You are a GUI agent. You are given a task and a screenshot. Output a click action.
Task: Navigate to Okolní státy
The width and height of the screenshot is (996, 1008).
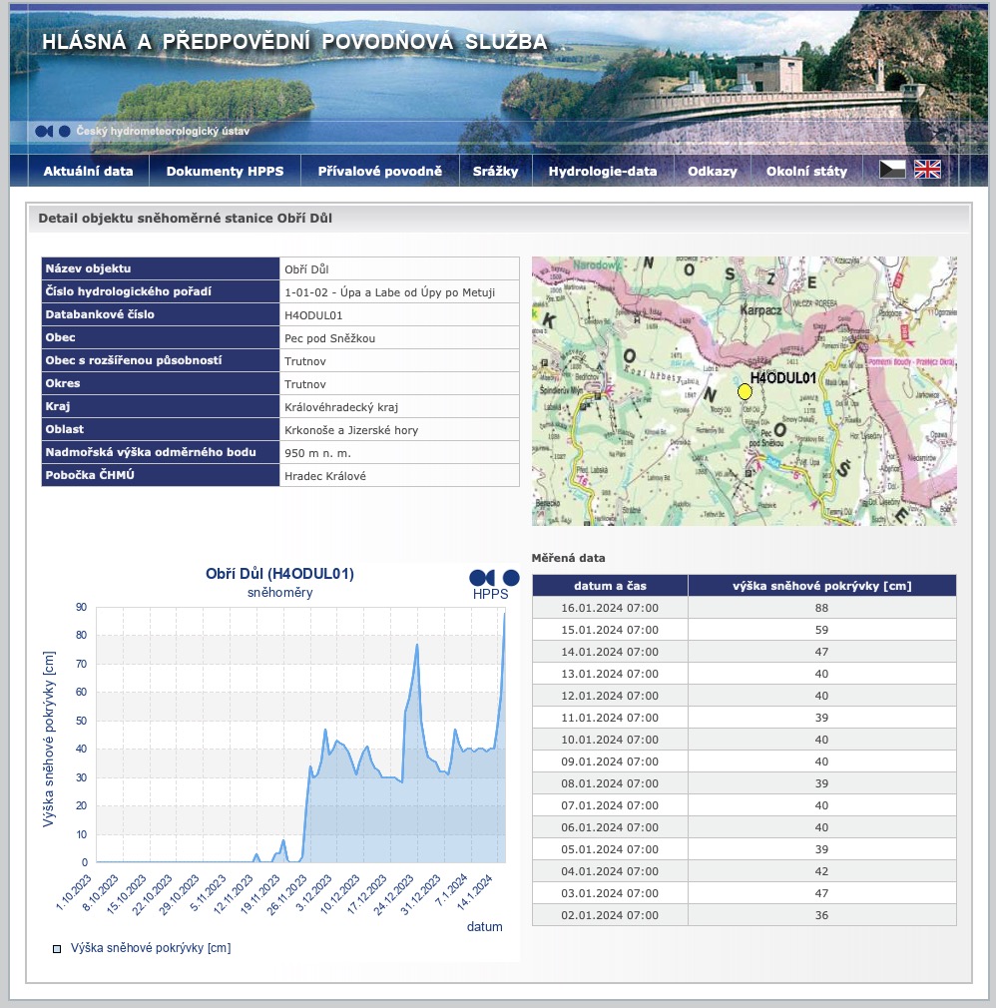point(806,171)
